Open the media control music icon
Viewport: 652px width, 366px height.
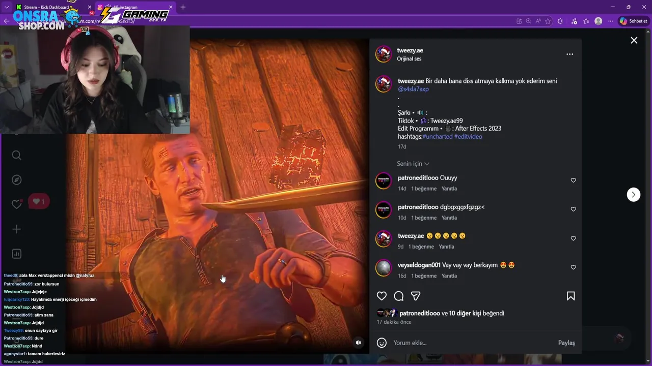pos(574,21)
